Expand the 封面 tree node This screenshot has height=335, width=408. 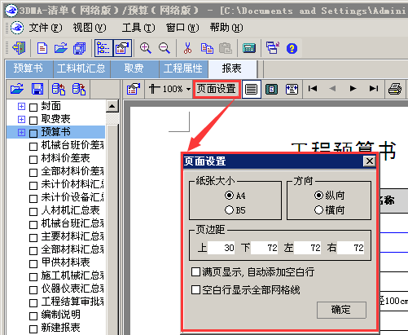(x=21, y=106)
